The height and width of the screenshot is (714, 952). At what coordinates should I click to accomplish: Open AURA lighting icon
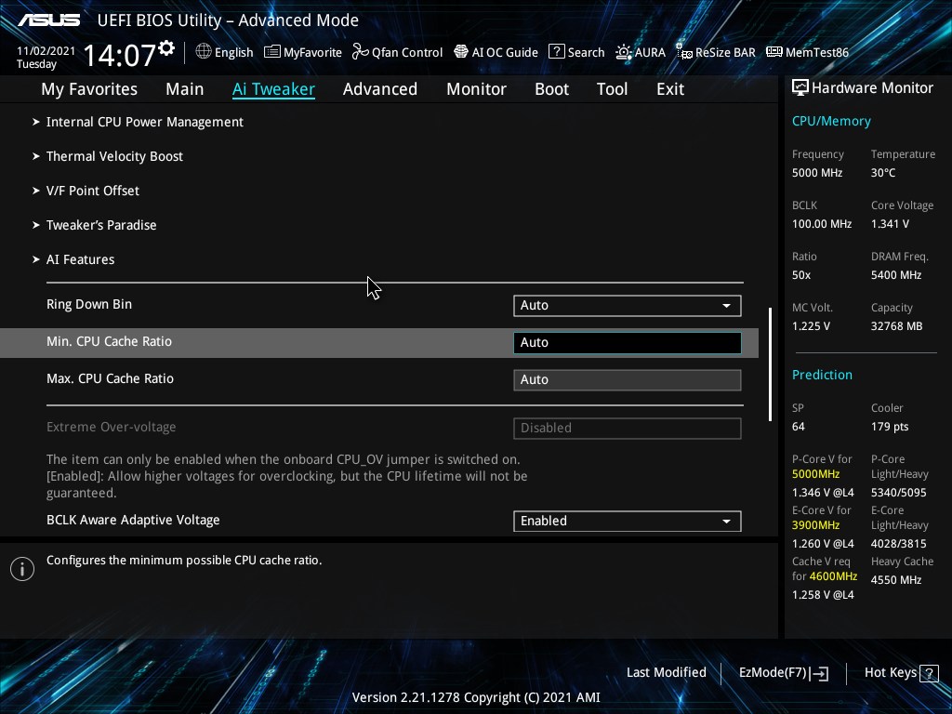[624, 52]
